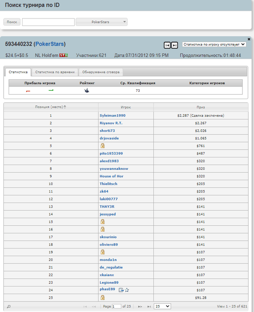Click the tournament ID search field
Image resolution: width=254 pixels, height=312 pixels.
click(48, 22)
